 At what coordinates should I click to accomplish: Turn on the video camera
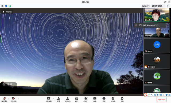click(13, 100)
